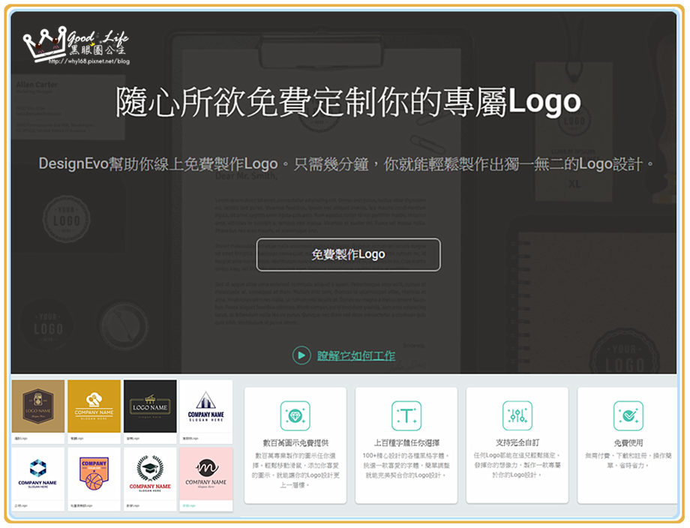Select the blue hexagon COMPANY NAME template
This screenshot has width=690, height=528.
click(38, 474)
